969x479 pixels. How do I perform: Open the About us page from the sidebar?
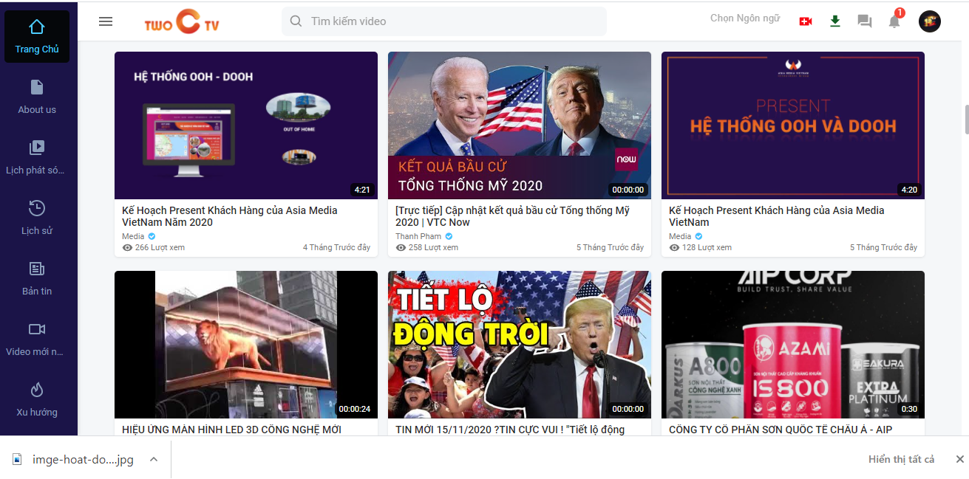37,97
